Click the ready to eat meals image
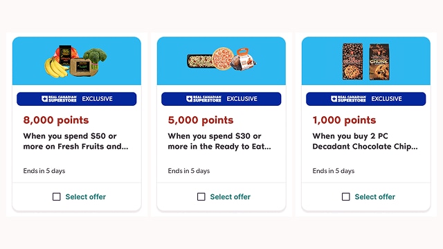 click(x=221, y=59)
